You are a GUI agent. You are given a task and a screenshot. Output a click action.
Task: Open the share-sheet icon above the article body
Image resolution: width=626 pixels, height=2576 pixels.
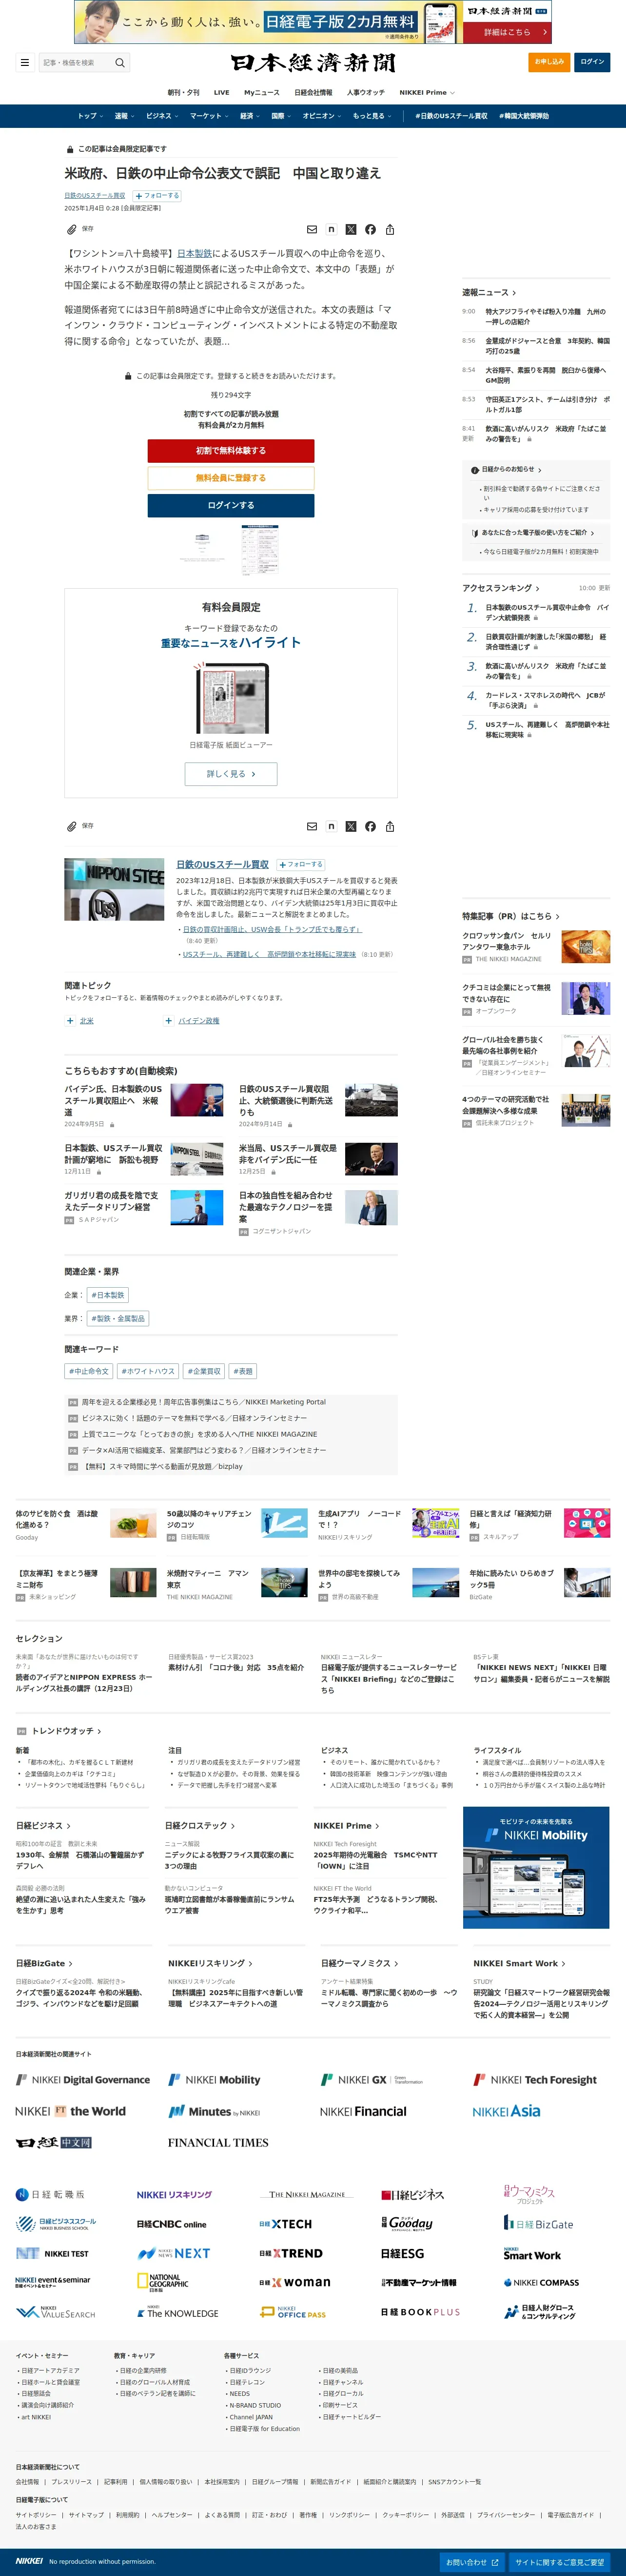[x=390, y=229]
